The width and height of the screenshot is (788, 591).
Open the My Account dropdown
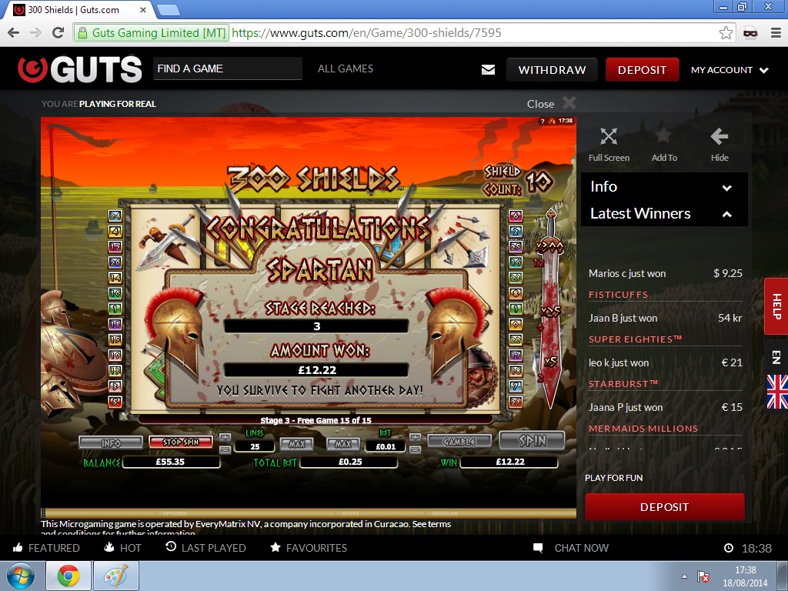730,70
